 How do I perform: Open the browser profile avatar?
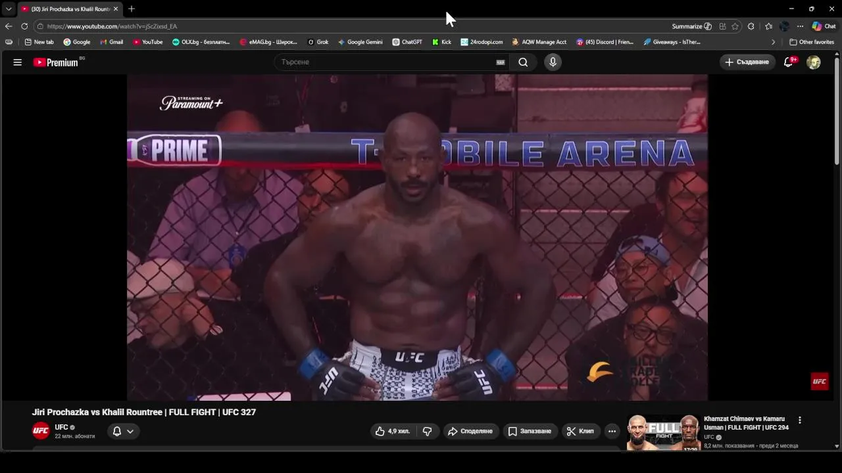[x=784, y=26]
